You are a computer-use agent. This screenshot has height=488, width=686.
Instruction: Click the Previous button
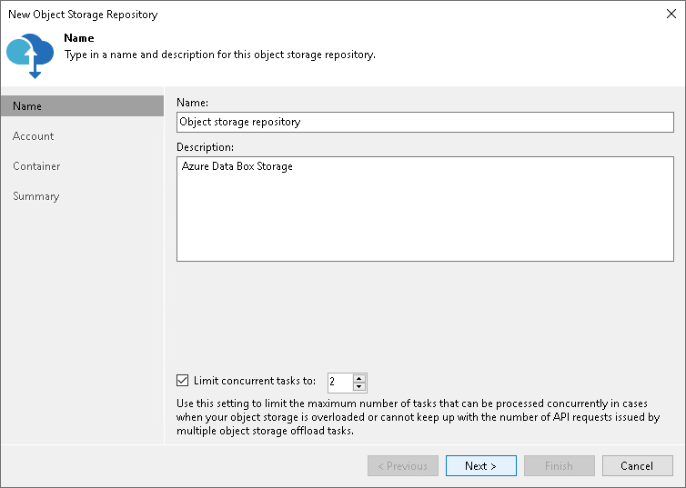(x=402, y=466)
